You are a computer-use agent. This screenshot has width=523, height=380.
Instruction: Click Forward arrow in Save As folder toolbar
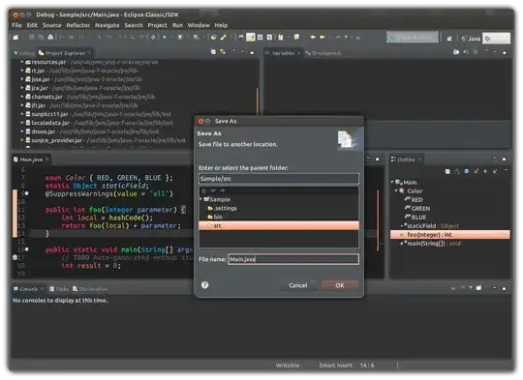coord(222,190)
